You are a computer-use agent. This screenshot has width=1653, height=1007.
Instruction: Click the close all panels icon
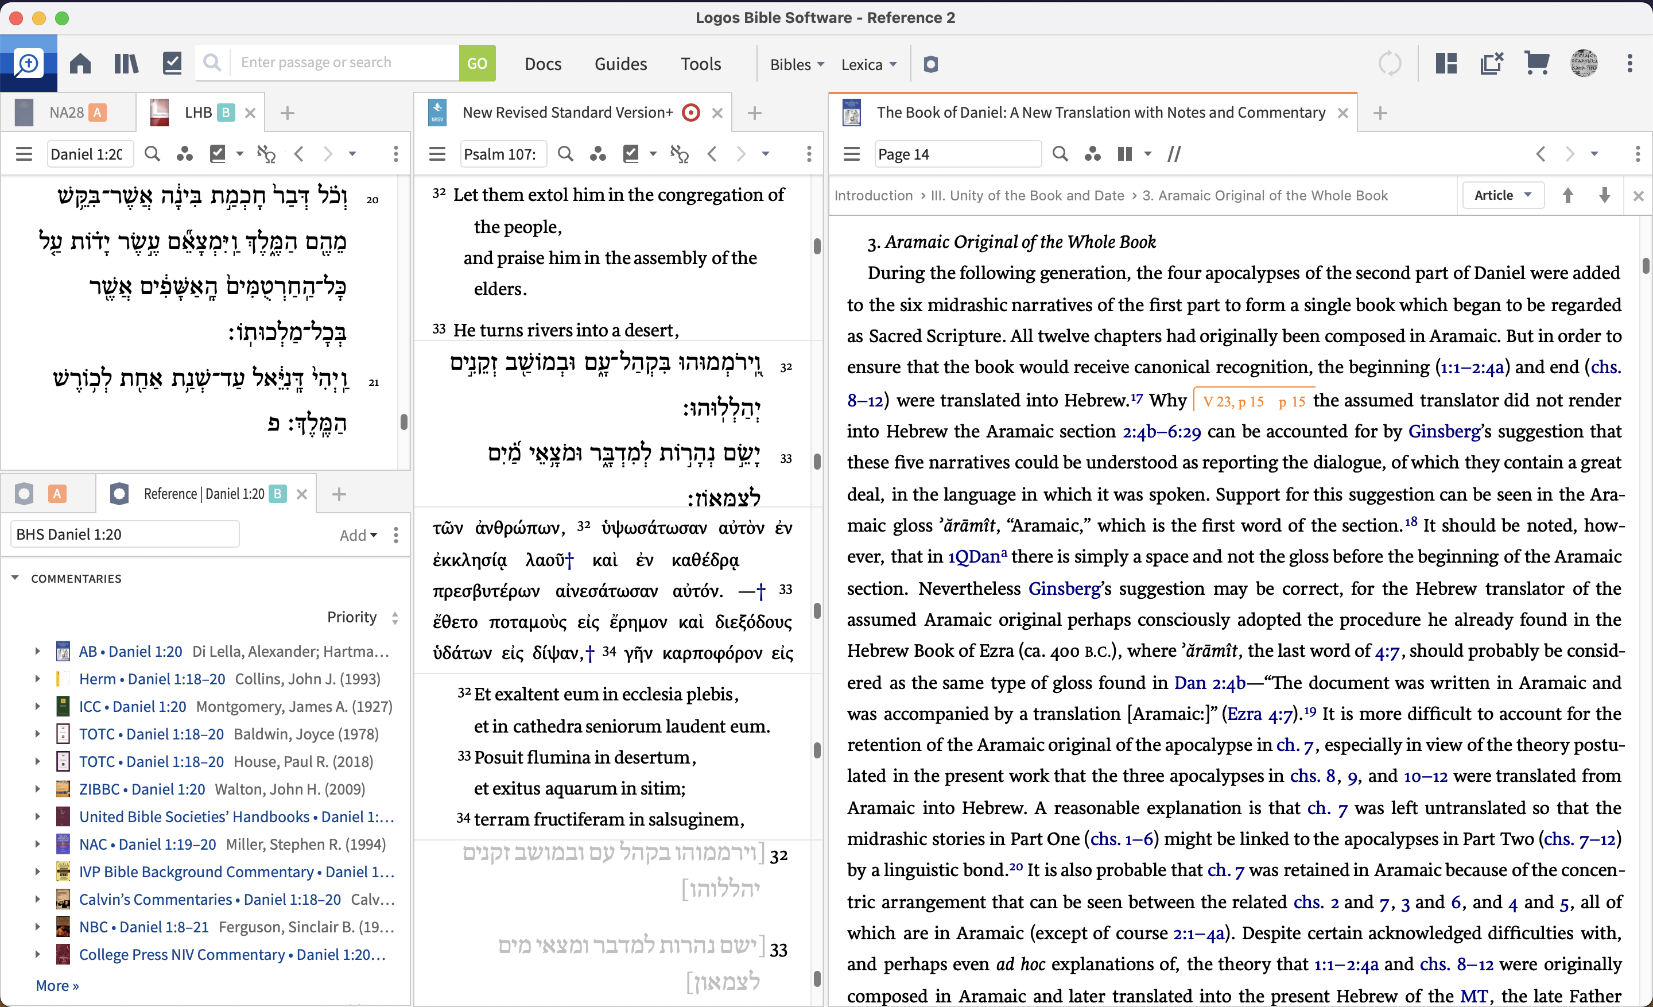click(1491, 64)
